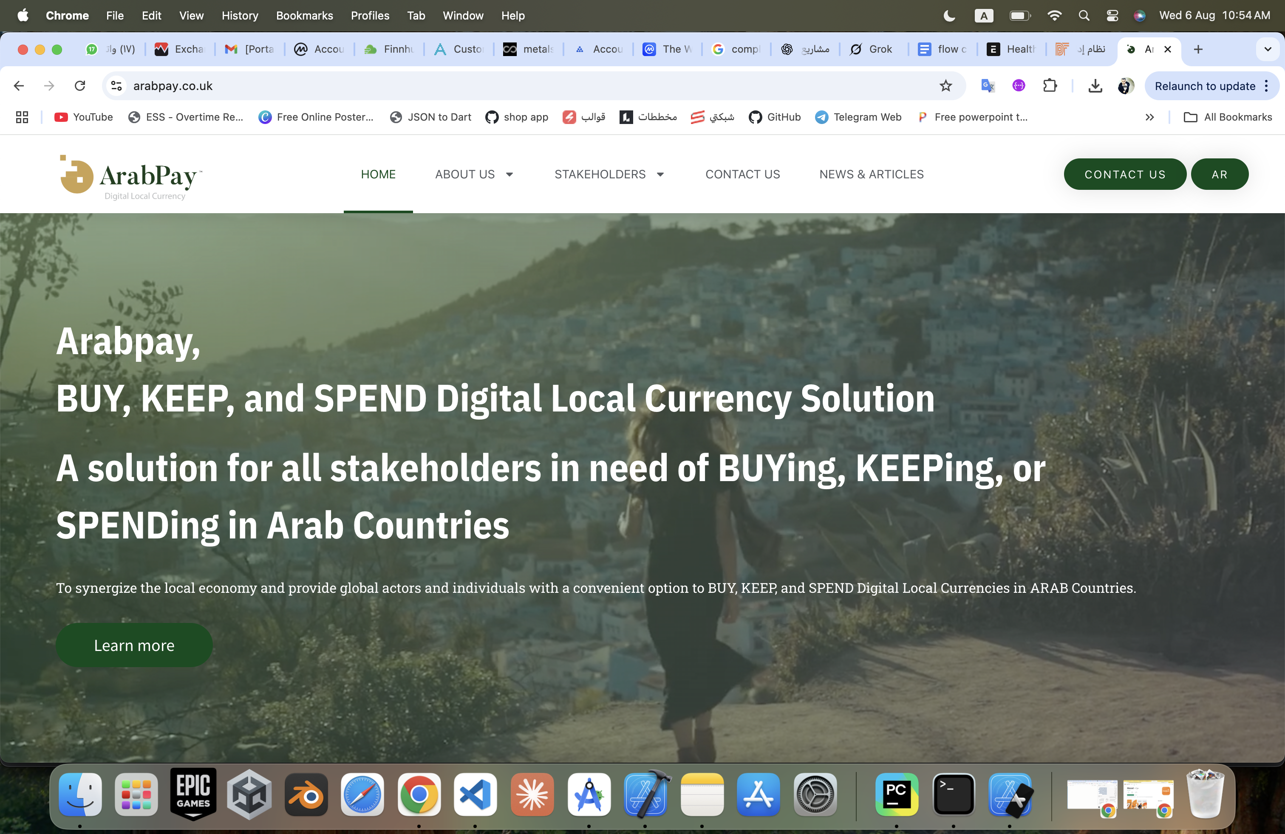Switch to the Finnhub tab
The width and height of the screenshot is (1285, 834).
click(x=390, y=50)
